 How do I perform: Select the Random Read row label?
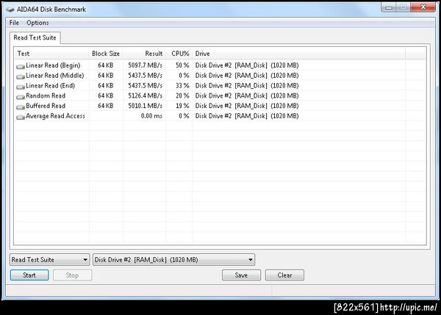coord(46,95)
